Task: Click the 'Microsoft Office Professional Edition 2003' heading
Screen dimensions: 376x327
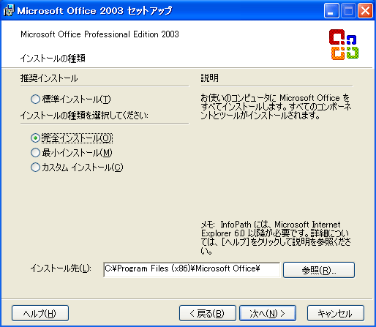Action: [99, 34]
